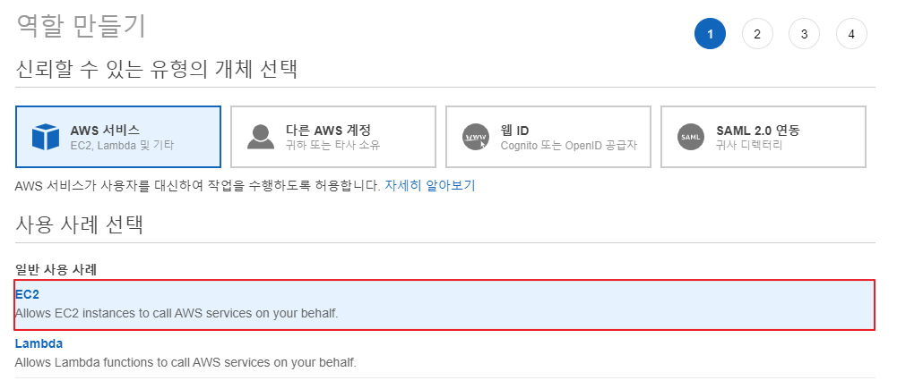Click the 'Allows EC2 instances' description row

(x=177, y=313)
